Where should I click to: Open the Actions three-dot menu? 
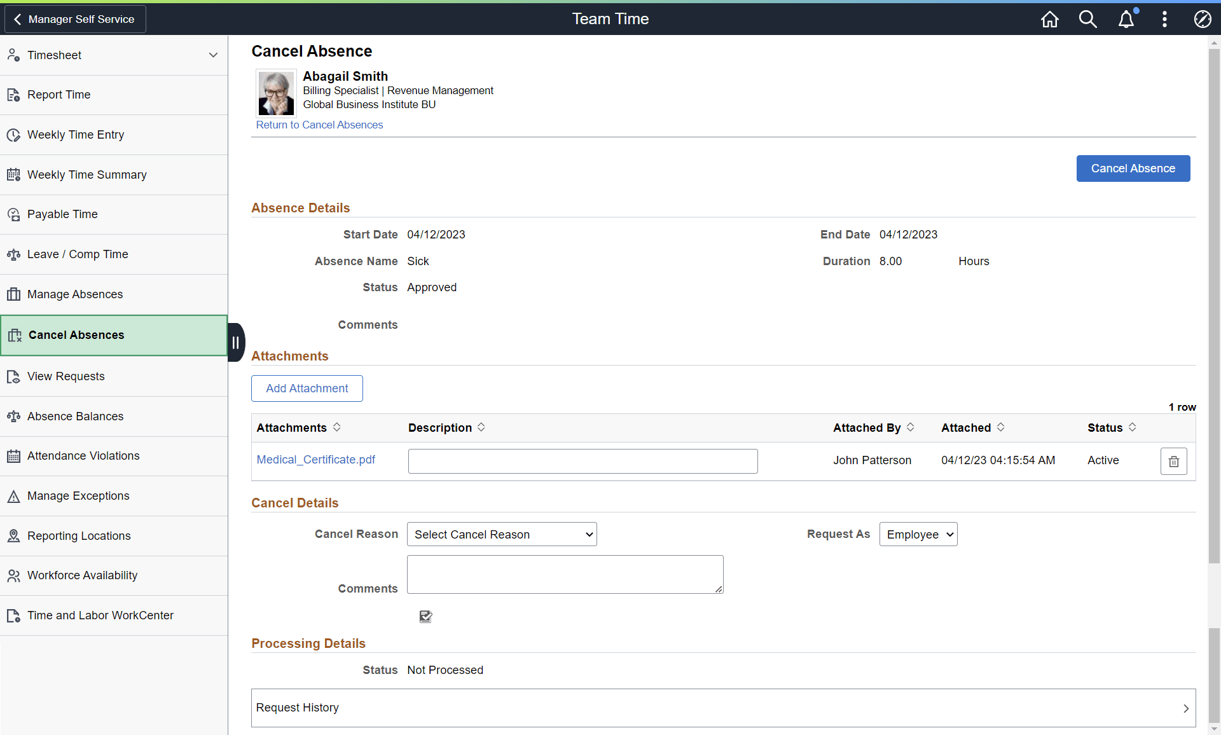tap(1164, 19)
